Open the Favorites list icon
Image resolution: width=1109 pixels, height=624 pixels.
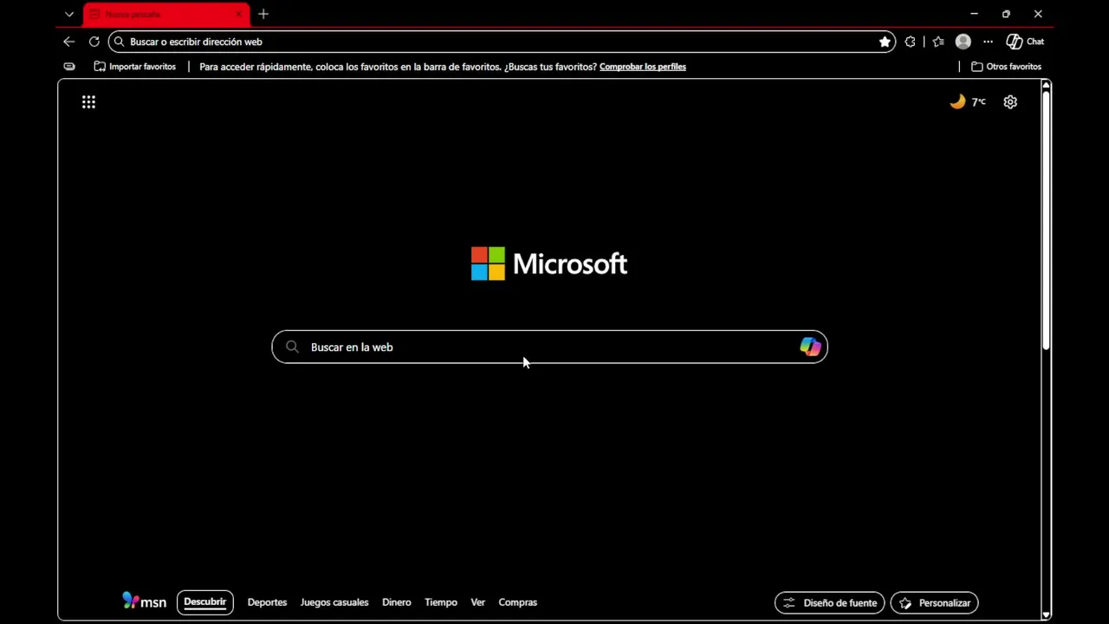(938, 42)
